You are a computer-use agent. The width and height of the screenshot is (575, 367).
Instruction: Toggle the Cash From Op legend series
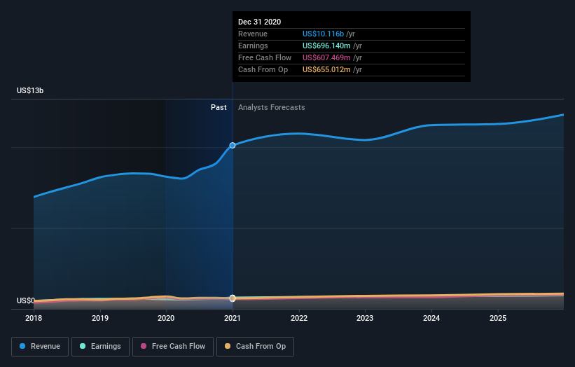tap(255, 347)
